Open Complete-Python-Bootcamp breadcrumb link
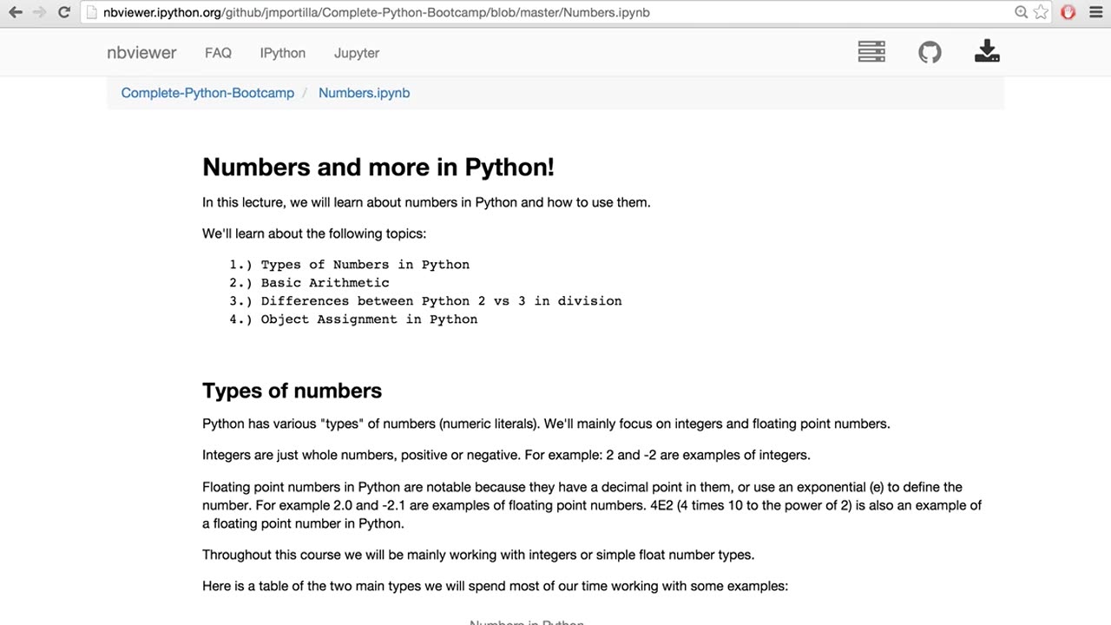Image resolution: width=1111 pixels, height=625 pixels. coord(207,93)
